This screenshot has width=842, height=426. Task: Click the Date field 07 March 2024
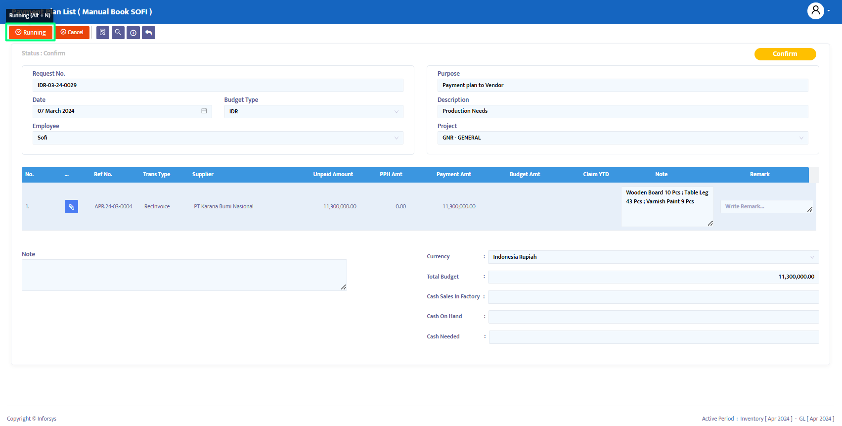122,111
